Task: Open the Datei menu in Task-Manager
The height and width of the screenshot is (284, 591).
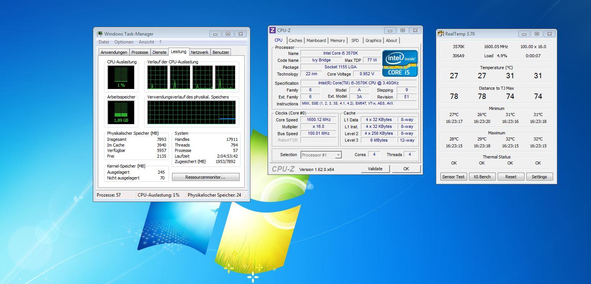Action: pos(104,42)
